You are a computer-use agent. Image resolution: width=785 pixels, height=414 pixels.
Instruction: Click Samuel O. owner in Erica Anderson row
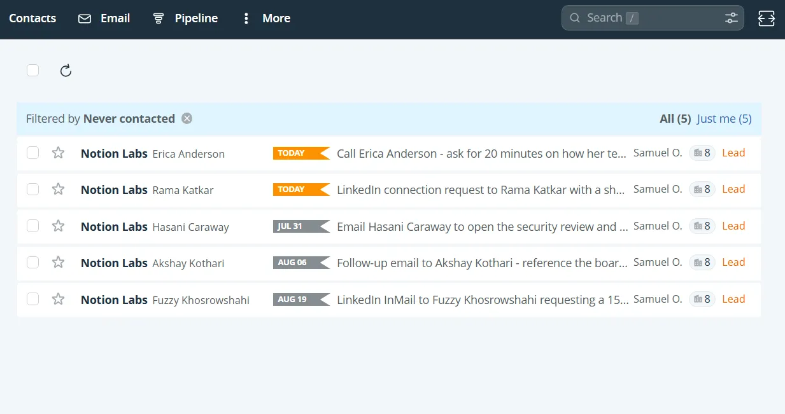pos(658,153)
